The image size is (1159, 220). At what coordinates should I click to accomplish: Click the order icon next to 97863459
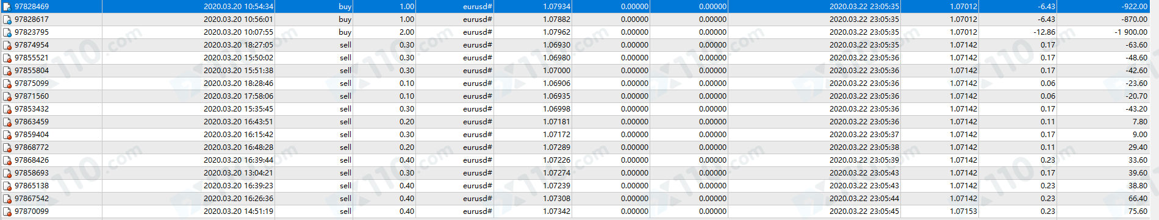pyautogui.click(x=7, y=122)
